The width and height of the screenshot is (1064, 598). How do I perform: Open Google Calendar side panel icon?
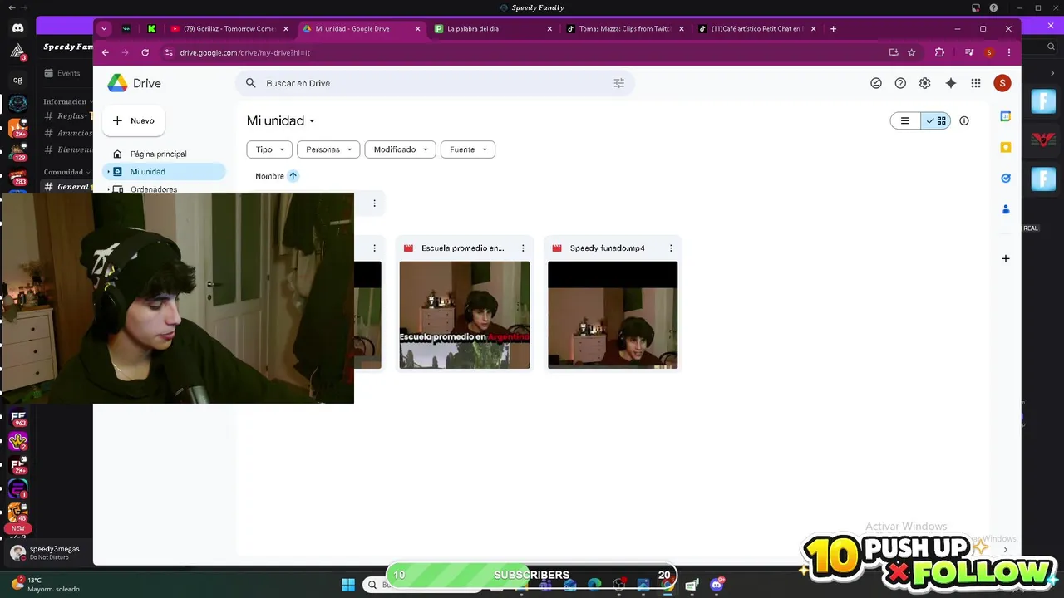(x=1006, y=116)
